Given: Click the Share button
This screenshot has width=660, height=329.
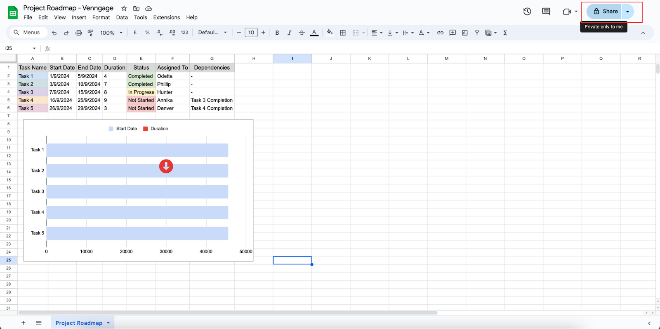Looking at the screenshot, I should (x=604, y=12).
